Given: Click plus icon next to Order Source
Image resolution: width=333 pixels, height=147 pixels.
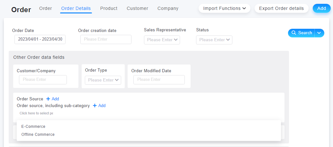Looking at the screenshot, I should pyautogui.click(x=48, y=99).
